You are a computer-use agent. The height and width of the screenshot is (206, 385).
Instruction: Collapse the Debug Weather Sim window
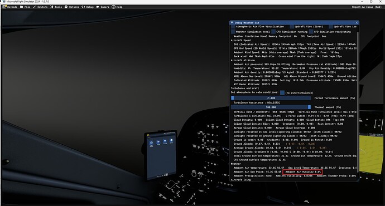point(232,22)
